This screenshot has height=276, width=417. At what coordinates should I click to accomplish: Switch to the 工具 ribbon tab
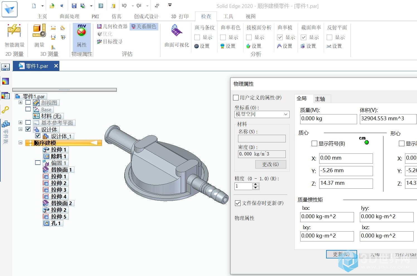228,16
